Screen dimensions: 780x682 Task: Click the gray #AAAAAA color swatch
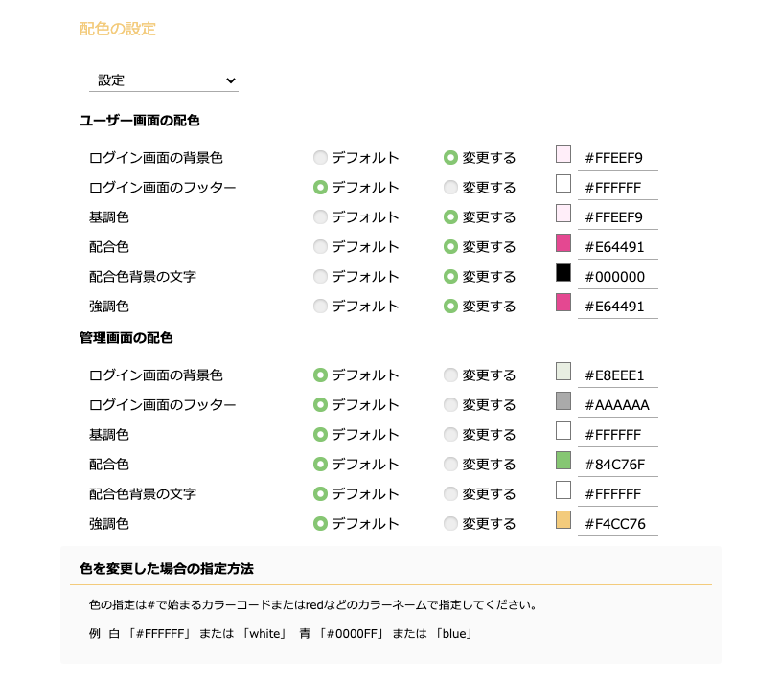coord(563,401)
